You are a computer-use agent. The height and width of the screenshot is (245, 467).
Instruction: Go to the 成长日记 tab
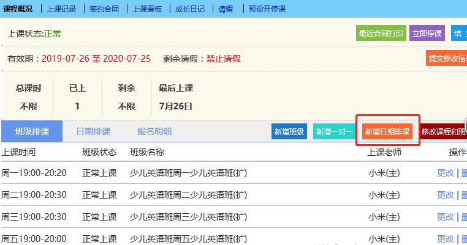tap(191, 9)
